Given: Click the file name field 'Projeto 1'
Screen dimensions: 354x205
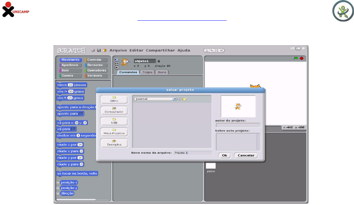Looking at the screenshot, I should (193, 153).
